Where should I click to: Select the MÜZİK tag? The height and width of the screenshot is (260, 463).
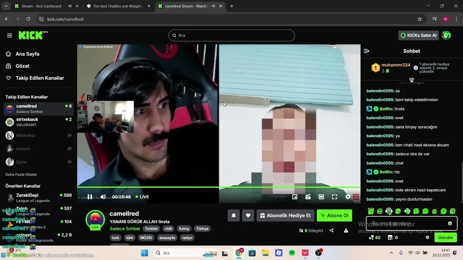[146, 238]
